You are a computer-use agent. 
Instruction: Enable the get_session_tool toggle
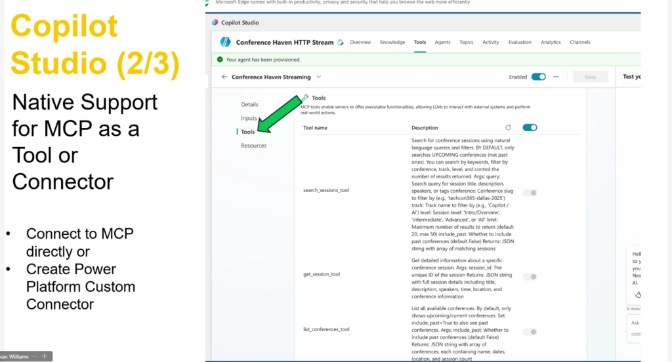(530, 277)
